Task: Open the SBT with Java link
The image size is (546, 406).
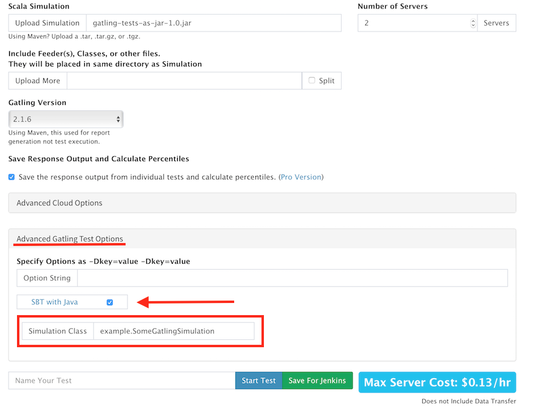Action: [x=55, y=302]
